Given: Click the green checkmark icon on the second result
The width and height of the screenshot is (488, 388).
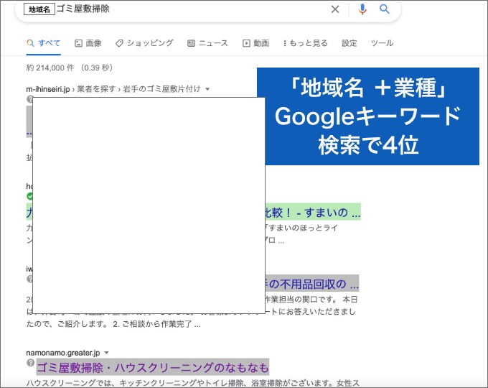Looking at the screenshot, I should 29,196.
